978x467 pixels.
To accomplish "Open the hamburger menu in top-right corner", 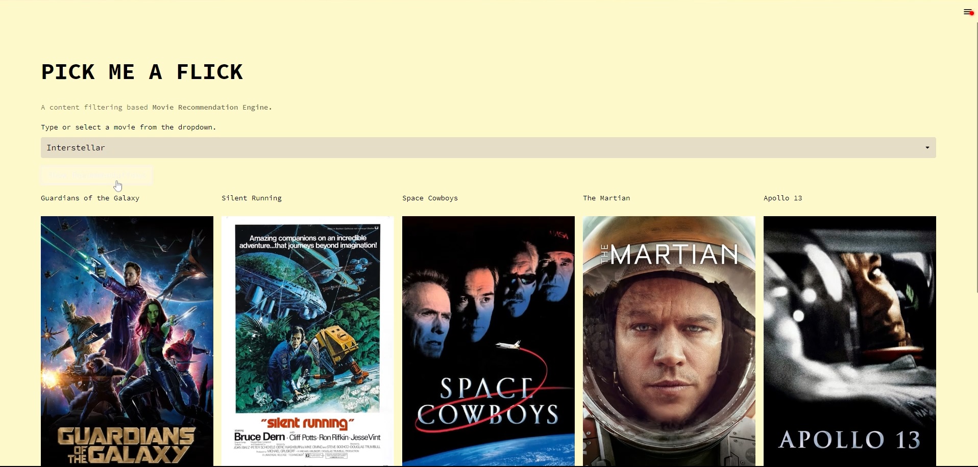I will (967, 12).
